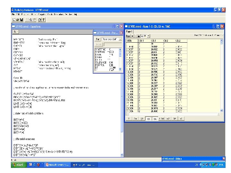Click the Save (floppy disk) toolbar icon
This screenshot has height=173, width=231.
[x=21, y=20]
